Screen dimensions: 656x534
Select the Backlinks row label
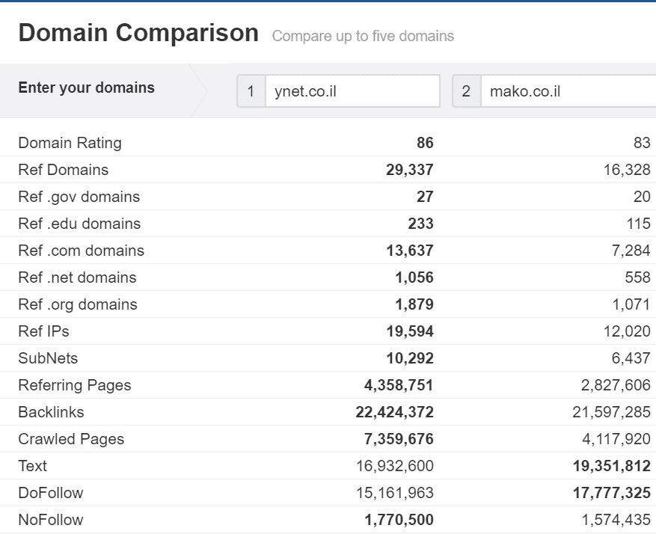point(51,412)
